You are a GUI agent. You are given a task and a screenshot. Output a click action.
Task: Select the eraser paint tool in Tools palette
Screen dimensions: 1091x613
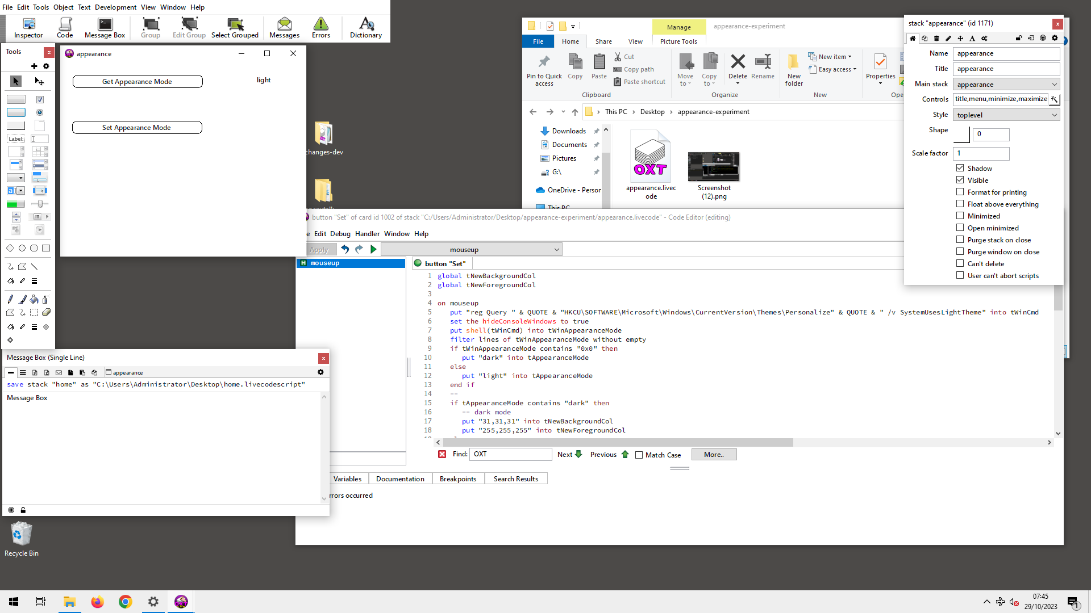46,312
